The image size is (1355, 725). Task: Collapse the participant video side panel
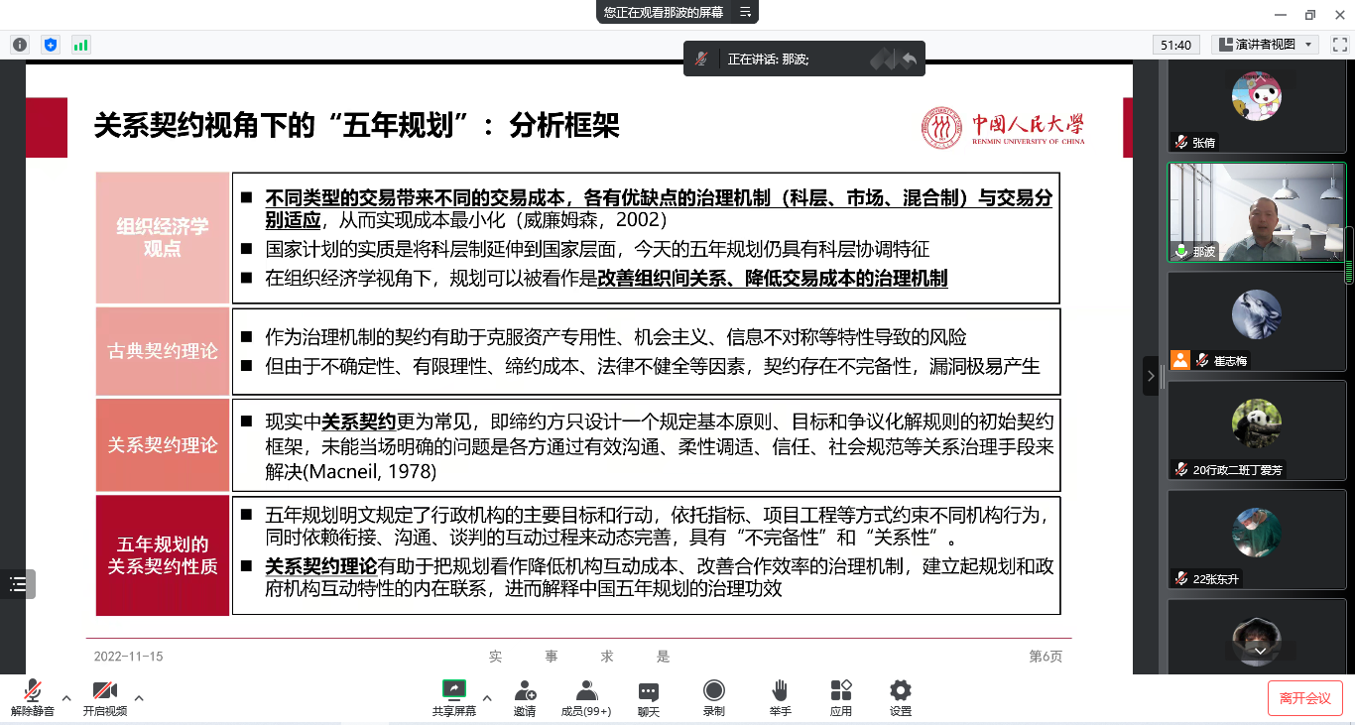click(x=1151, y=376)
